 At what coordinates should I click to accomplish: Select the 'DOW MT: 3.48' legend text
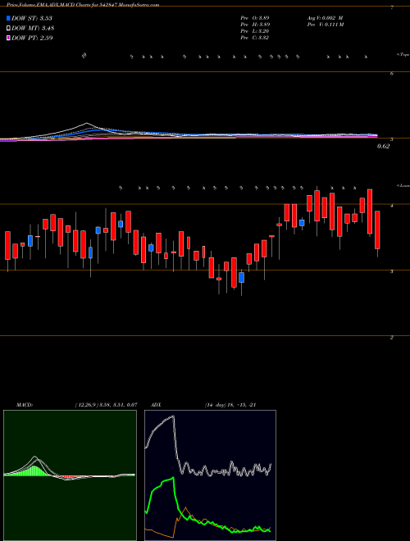click(33, 29)
